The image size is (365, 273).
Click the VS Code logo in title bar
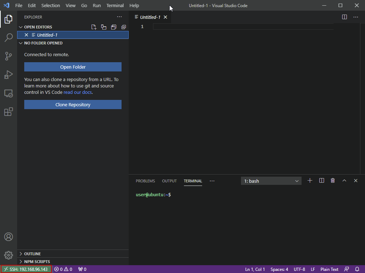(x=6, y=5)
